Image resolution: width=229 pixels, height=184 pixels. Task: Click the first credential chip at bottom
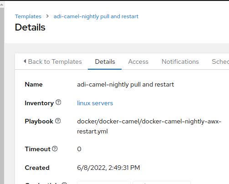[x=104, y=182]
